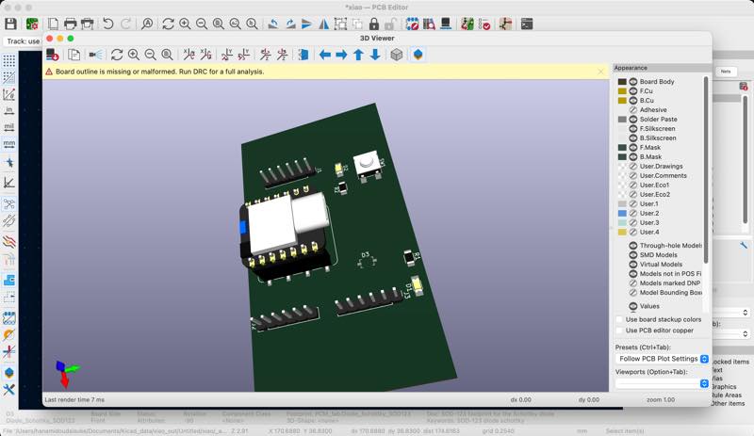Screen dimensions: 754x436
Task: Move board right with arrow icon
Action: 341,55
